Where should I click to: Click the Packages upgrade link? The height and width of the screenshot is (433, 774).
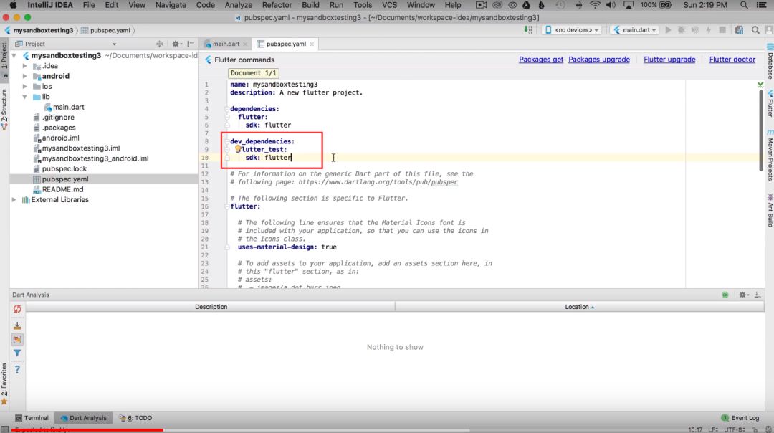click(x=598, y=60)
